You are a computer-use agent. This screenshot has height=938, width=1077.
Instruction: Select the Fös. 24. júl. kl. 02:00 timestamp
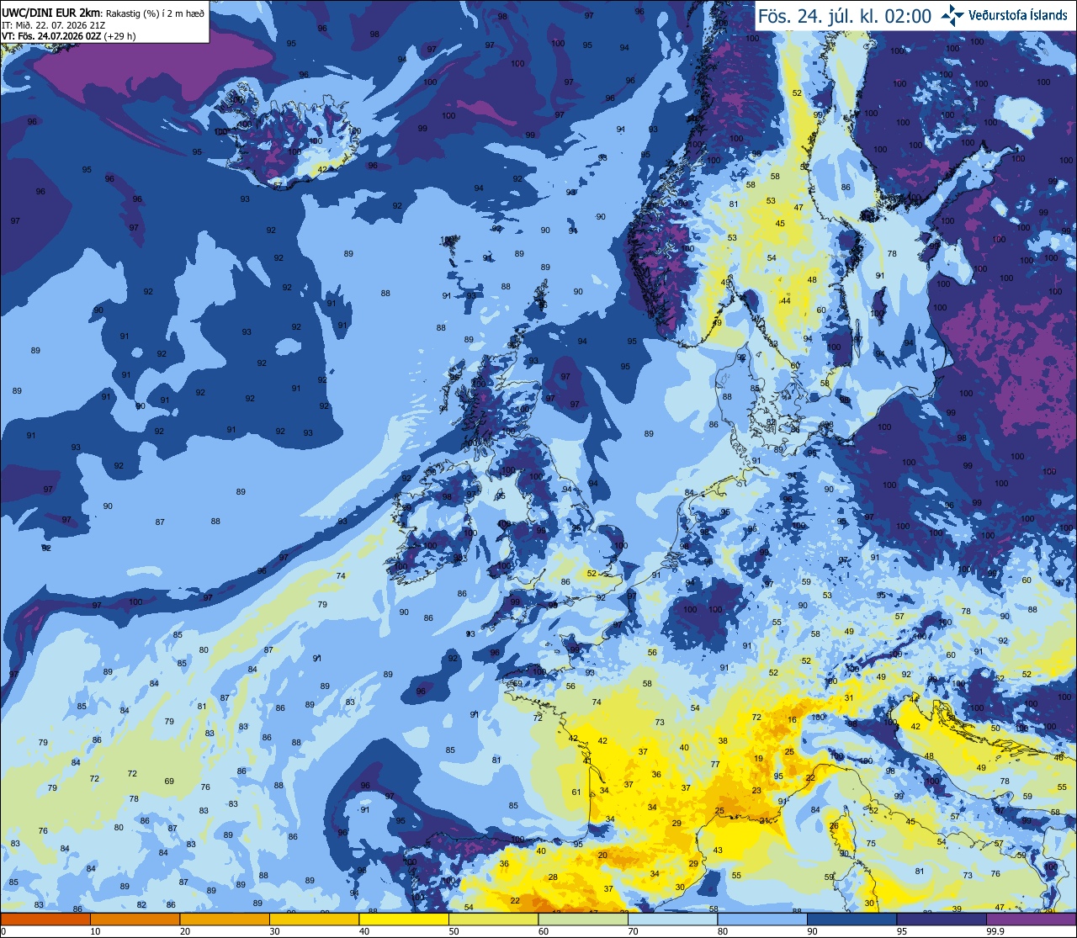[844, 16]
